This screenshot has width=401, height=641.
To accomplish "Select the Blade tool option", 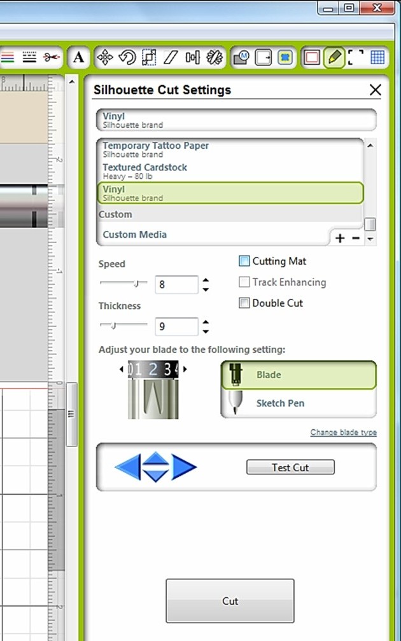I will [x=299, y=375].
